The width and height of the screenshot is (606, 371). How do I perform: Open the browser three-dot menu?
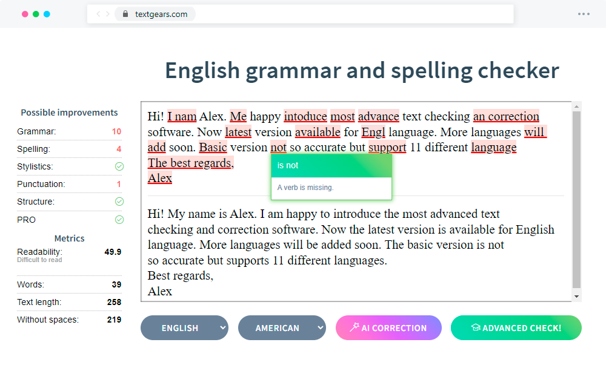[x=584, y=14]
